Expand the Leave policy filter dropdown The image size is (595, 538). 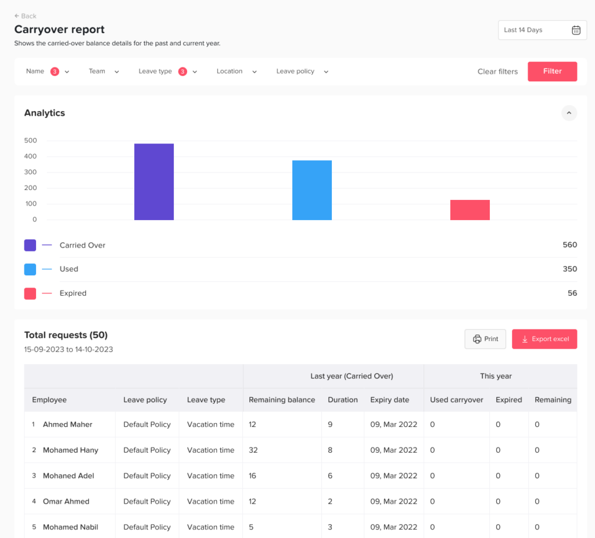pos(302,71)
